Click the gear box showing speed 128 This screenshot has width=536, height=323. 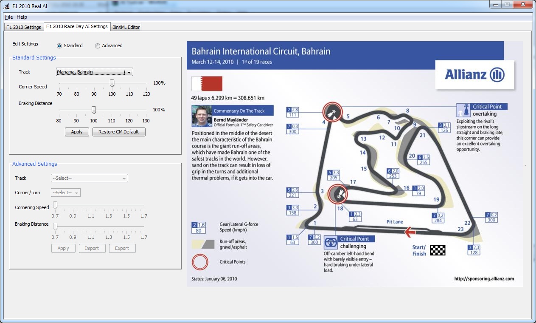(474, 250)
